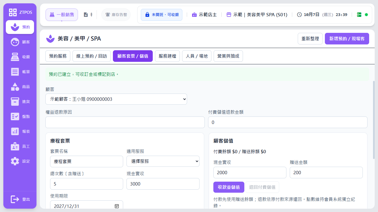Click the 付費餘額 $0 / 贈送餘額 $0 text
This screenshot has width=378, height=212.
pos(240,152)
